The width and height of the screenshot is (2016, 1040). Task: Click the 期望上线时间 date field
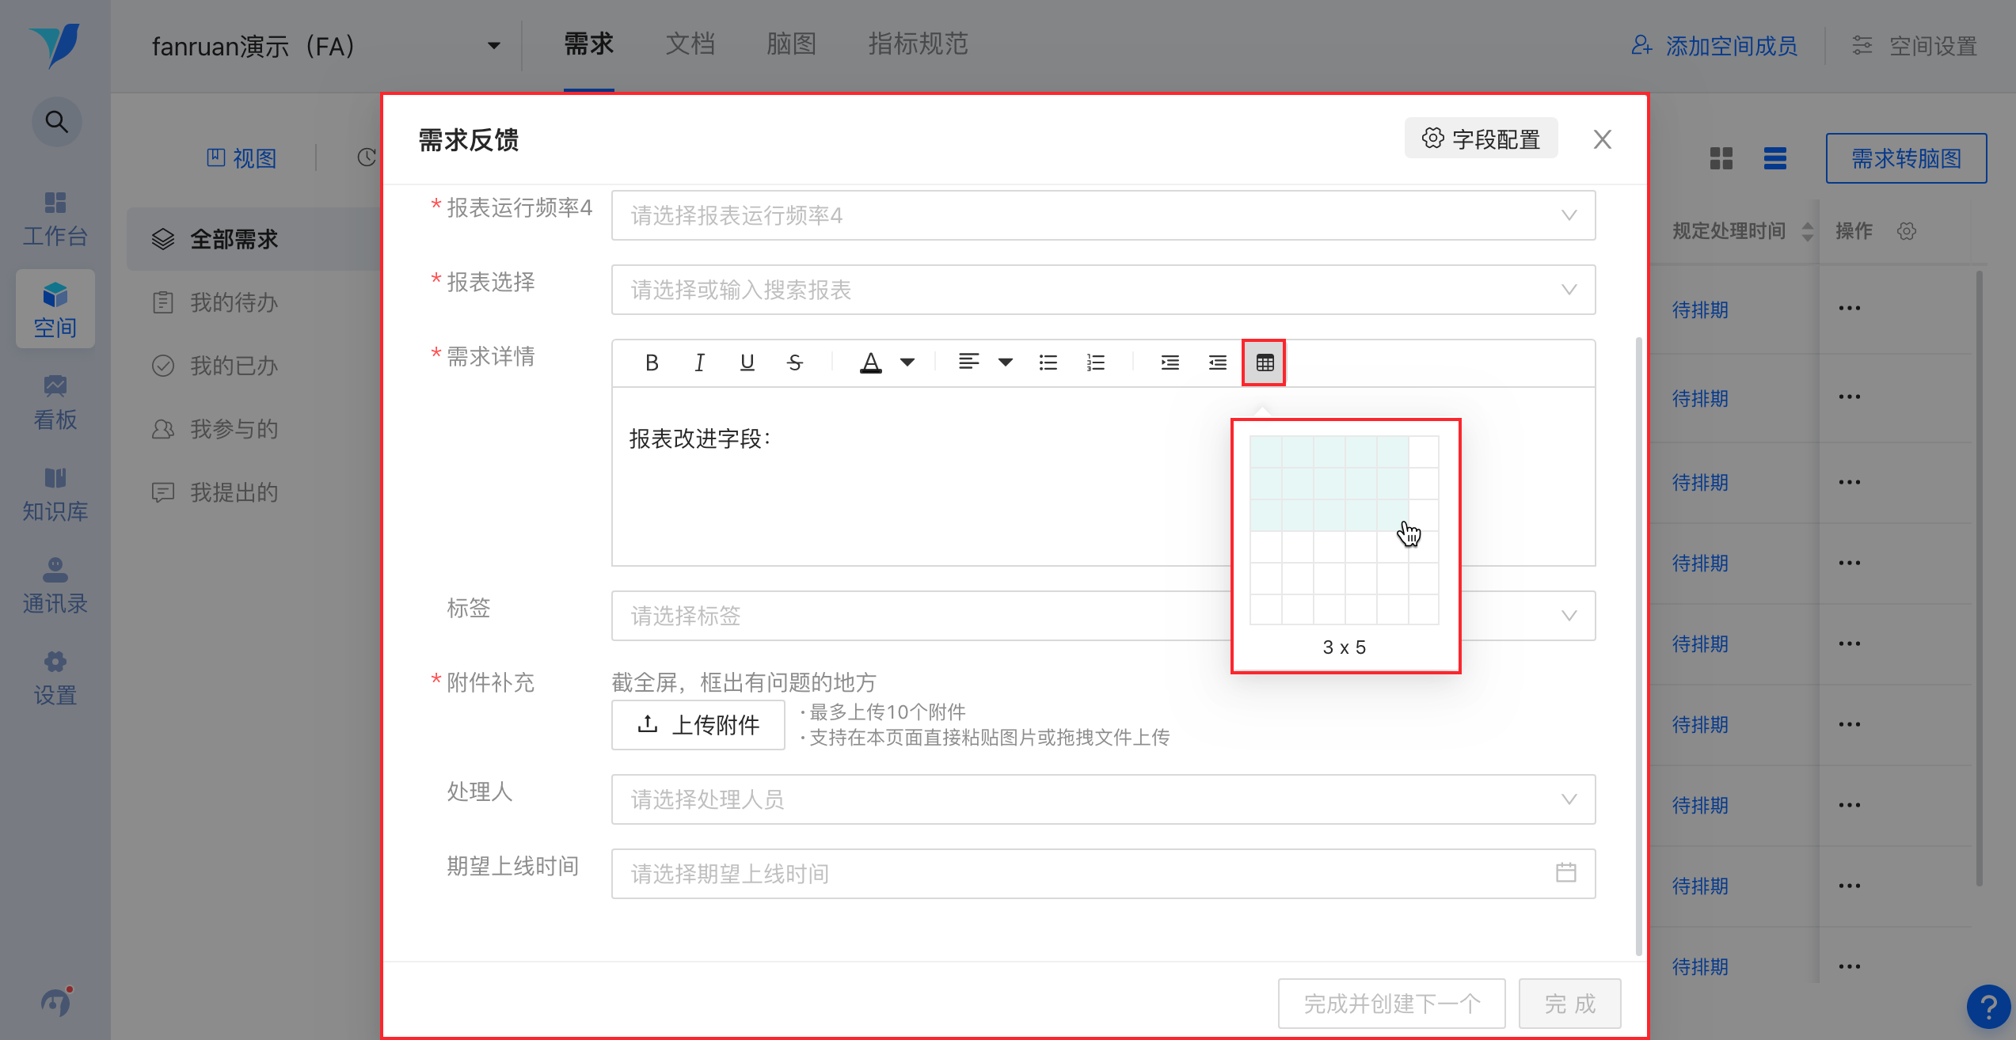1102,874
